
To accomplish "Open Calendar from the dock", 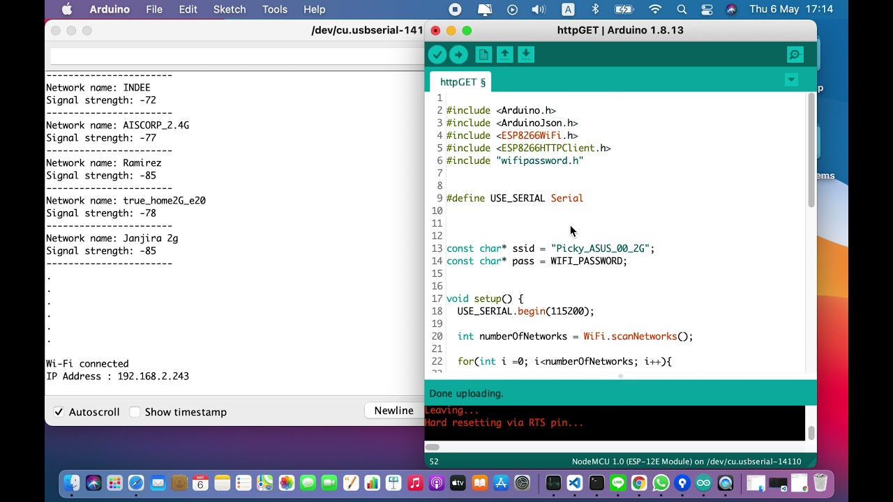I will coord(200,482).
